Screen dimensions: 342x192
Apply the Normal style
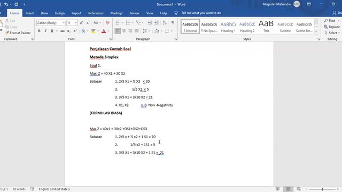[x=190, y=27]
